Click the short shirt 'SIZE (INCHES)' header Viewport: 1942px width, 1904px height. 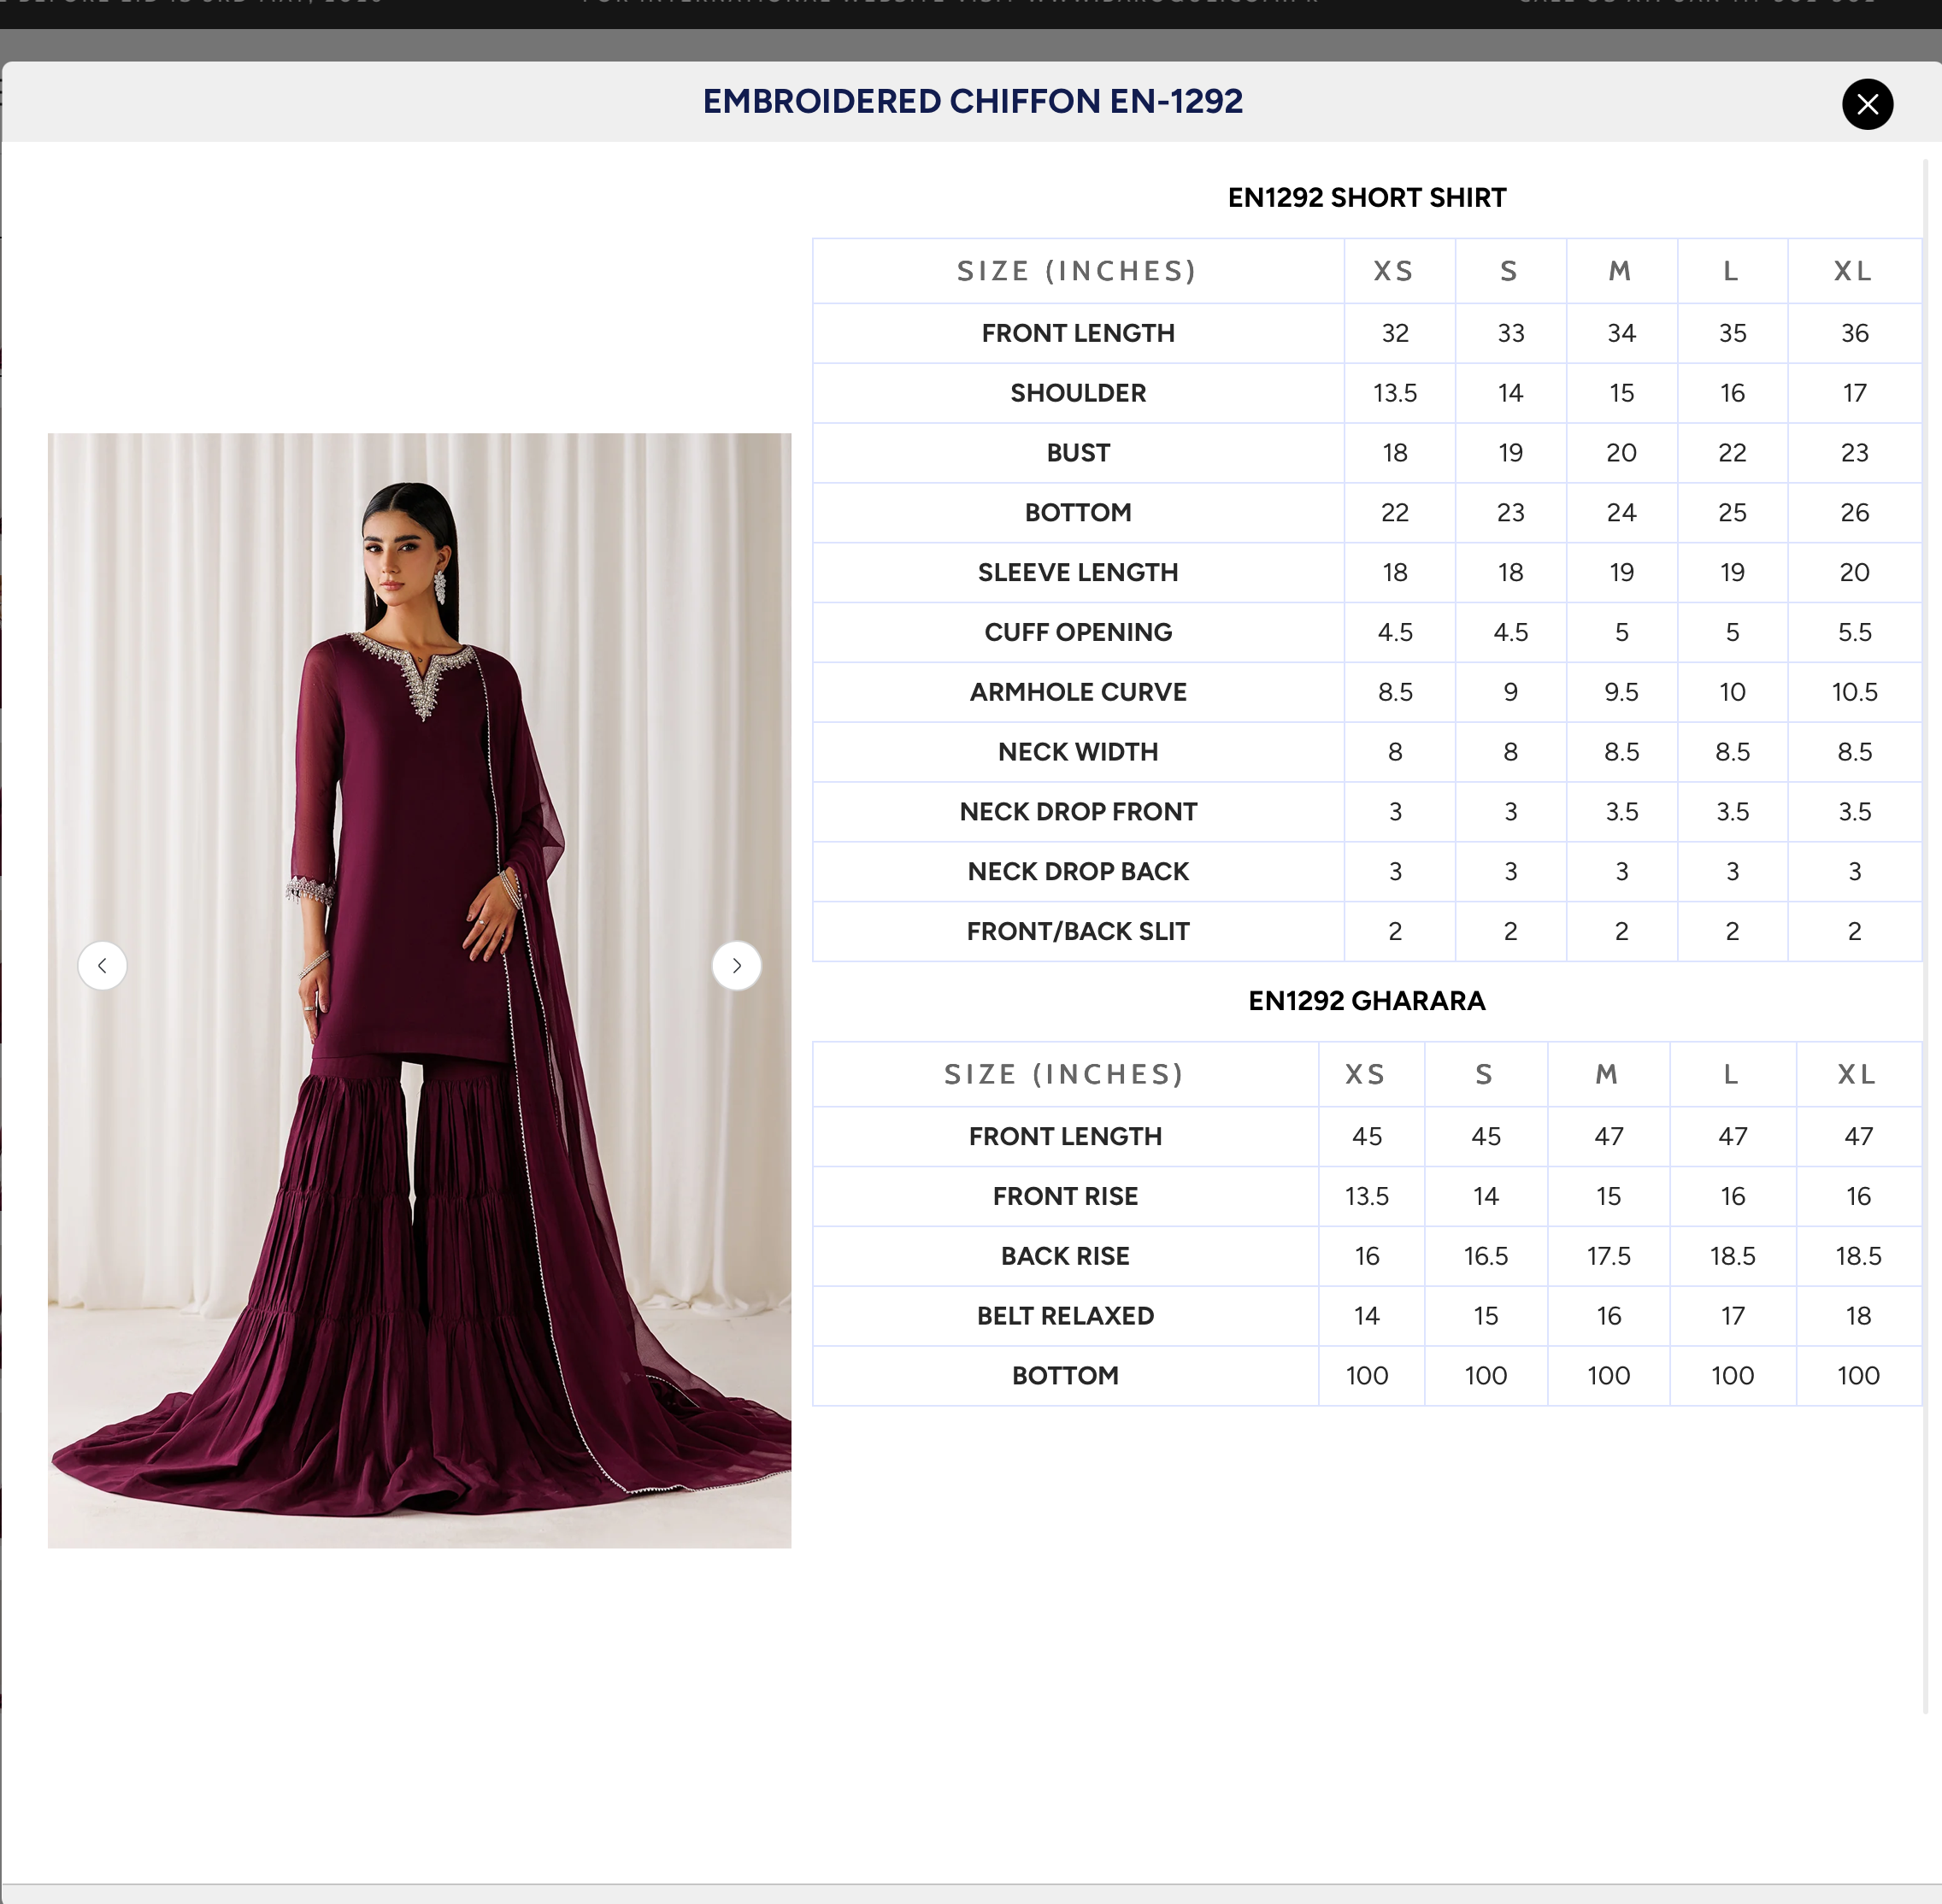point(1077,271)
